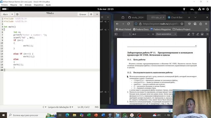Create a new document in gedit

tap(17, 14)
